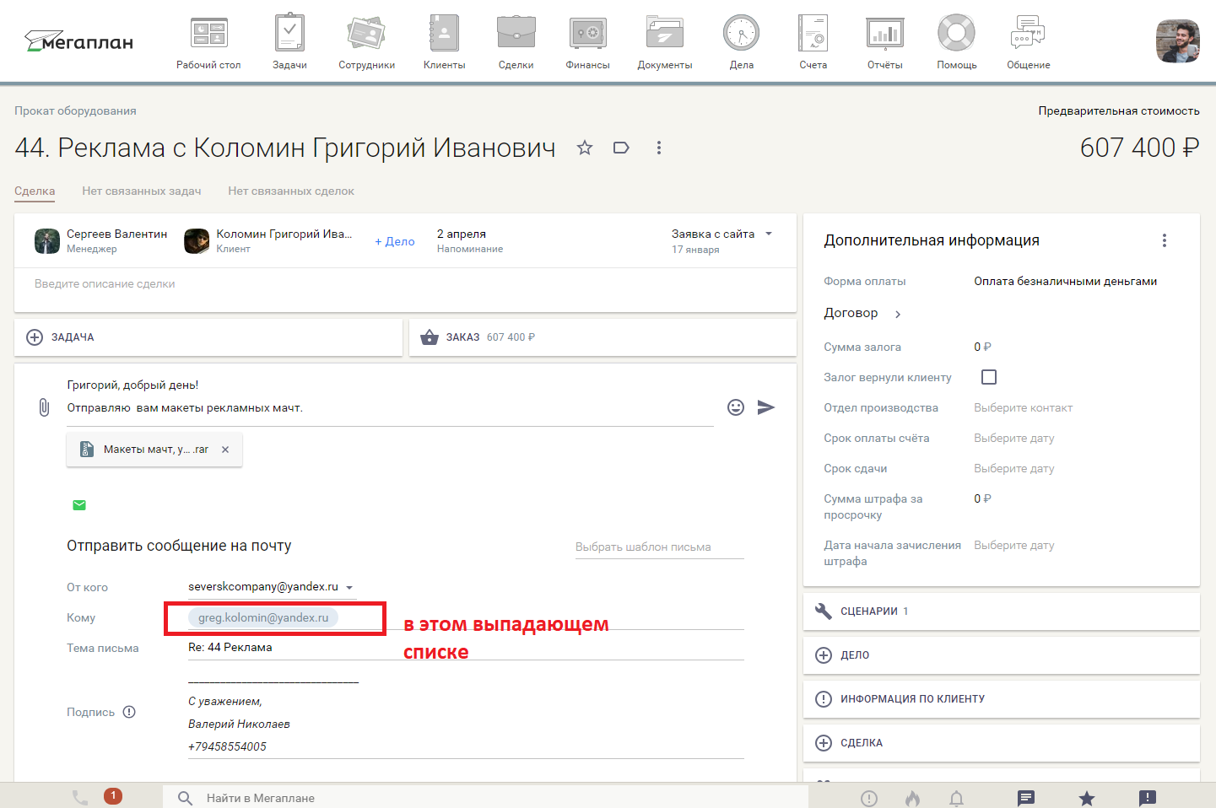
Task: Click the tag label icon by title
Action: (621, 148)
